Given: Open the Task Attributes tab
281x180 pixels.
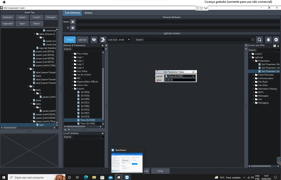Looking at the screenshot, I should click(72, 13).
